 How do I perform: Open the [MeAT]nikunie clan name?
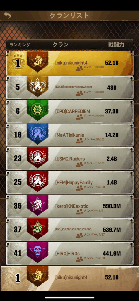pos(69,135)
